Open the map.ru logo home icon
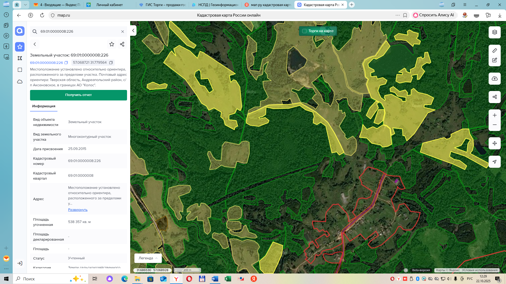The image size is (506, 284). 20,31
